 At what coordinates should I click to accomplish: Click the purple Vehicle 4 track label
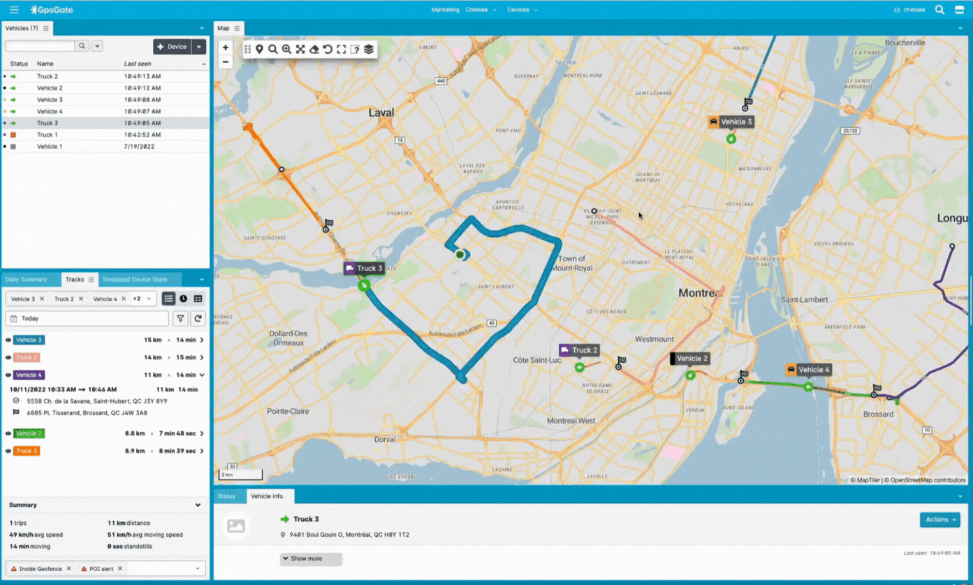(x=29, y=375)
